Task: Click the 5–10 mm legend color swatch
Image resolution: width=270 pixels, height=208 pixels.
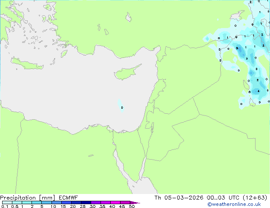Action: click(46, 202)
